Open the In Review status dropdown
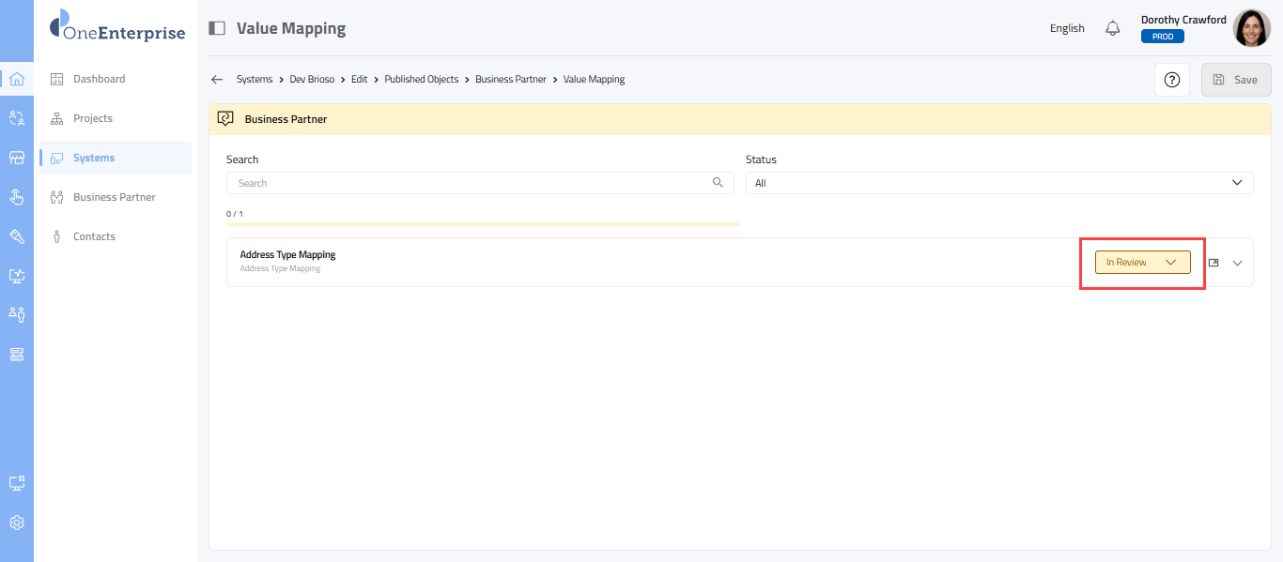The height and width of the screenshot is (562, 1283). tap(1142, 263)
